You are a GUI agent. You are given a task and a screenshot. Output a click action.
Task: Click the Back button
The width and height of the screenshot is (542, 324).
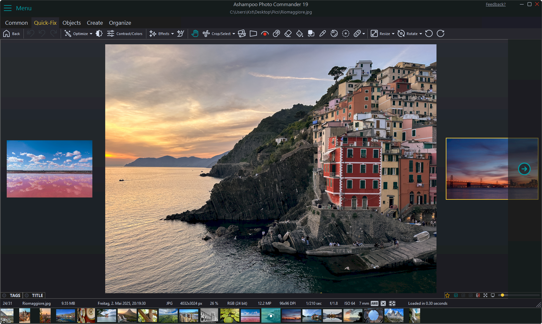pos(12,33)
